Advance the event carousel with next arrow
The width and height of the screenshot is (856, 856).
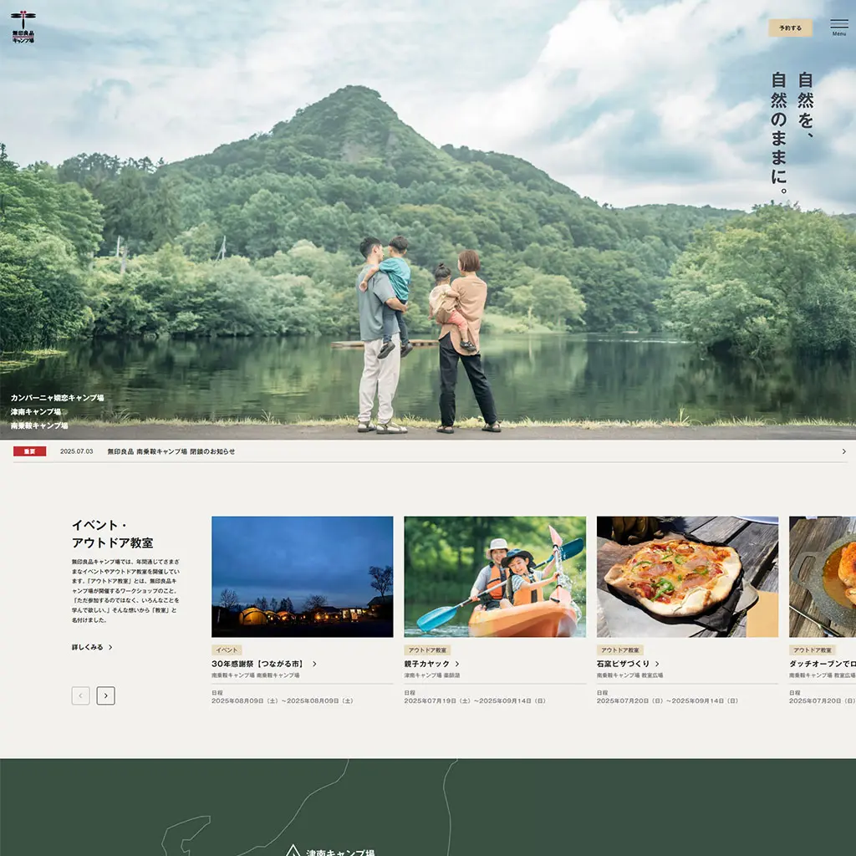coord(106,695)
